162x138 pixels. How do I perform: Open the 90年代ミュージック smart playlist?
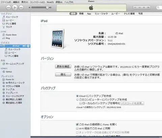[13, 83]
